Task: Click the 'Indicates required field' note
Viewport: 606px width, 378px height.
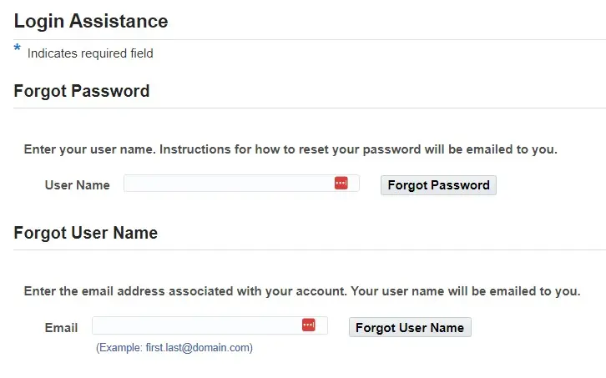Action: click(90, 53)
